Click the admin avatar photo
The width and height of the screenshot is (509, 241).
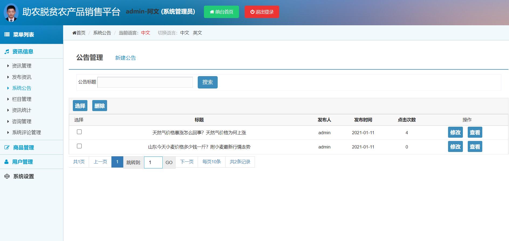click(x=11, y=13)
